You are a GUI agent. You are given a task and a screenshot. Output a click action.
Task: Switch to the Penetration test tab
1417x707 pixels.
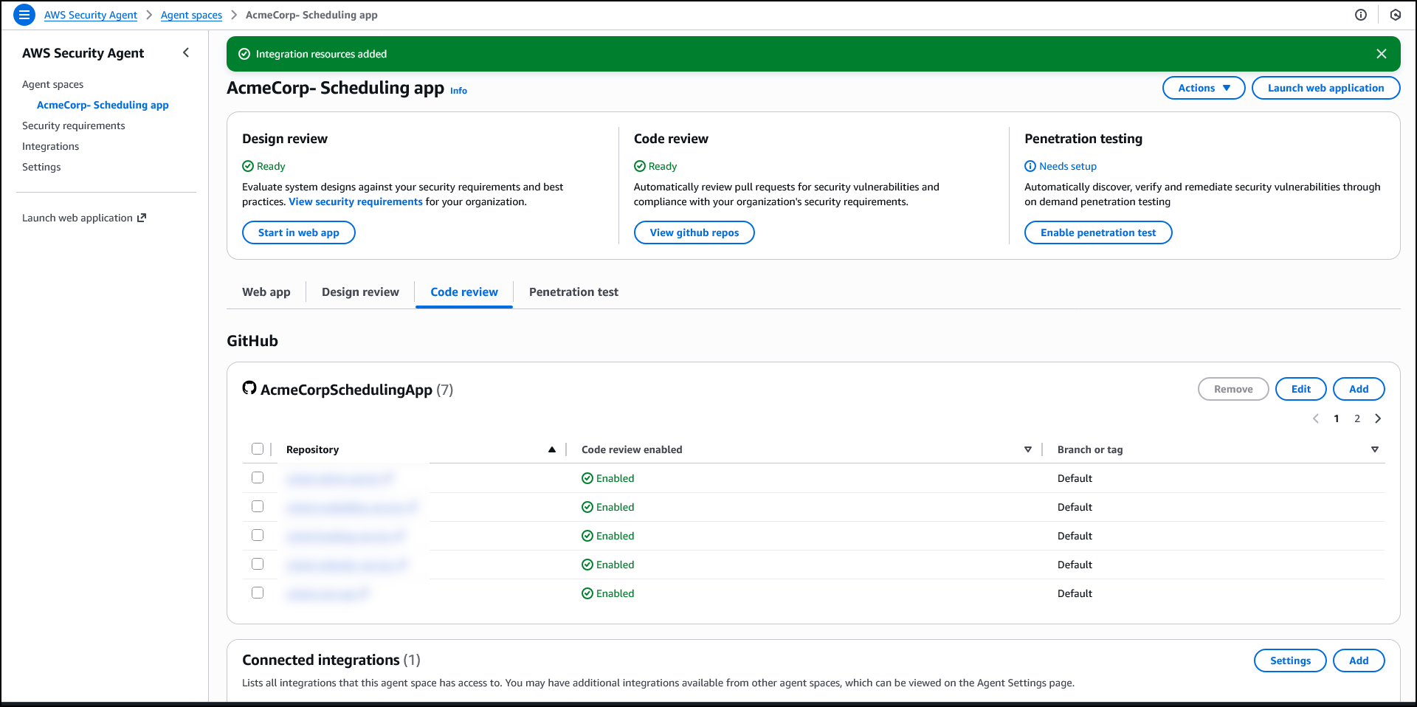pyautogui.click(x=573, y=292)
